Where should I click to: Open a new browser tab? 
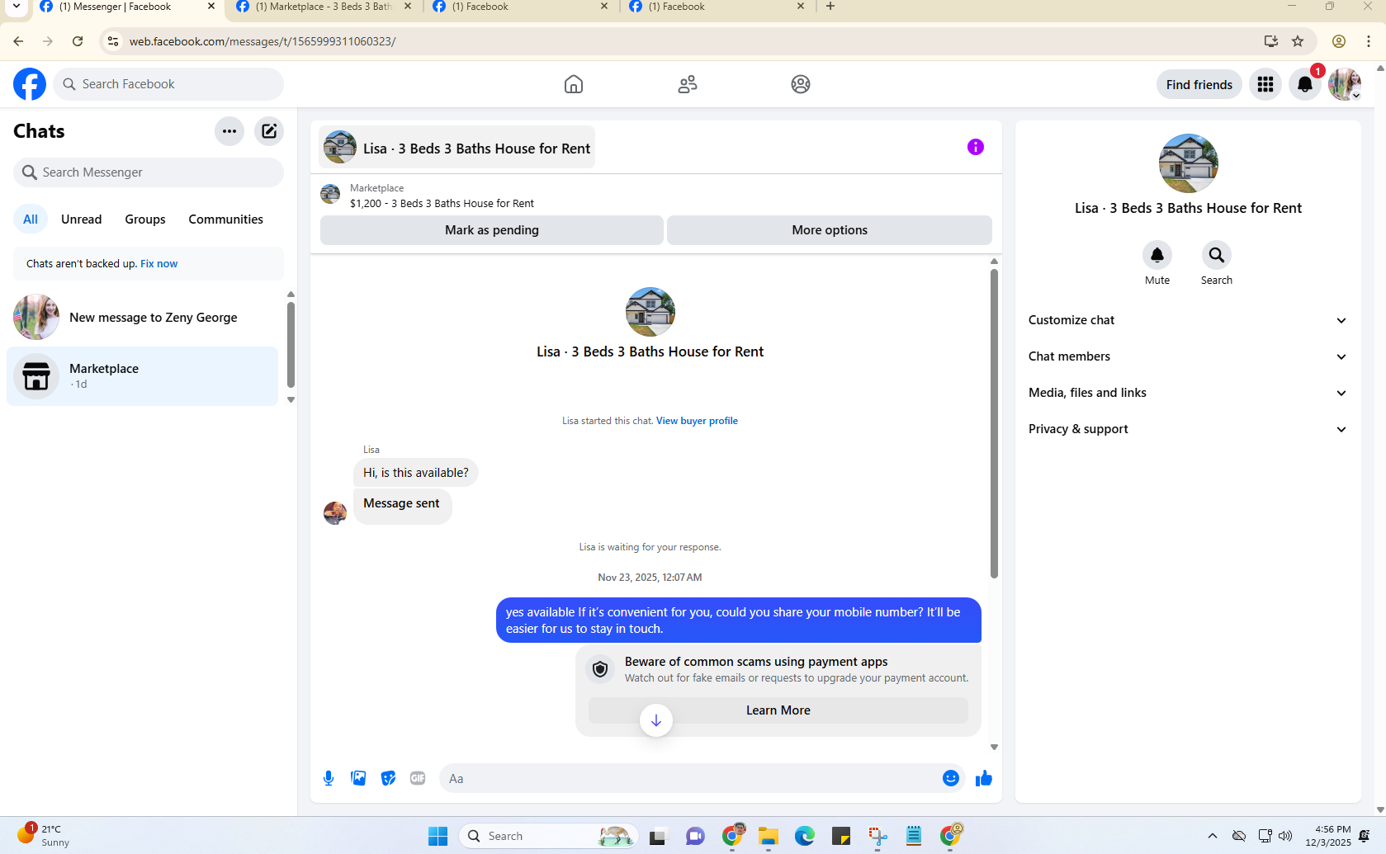830,7
